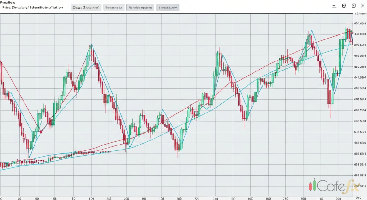Viewport: 367px width, 200px height.
Task: Click the dash icon in the title bar
Action: coord(334,6)
